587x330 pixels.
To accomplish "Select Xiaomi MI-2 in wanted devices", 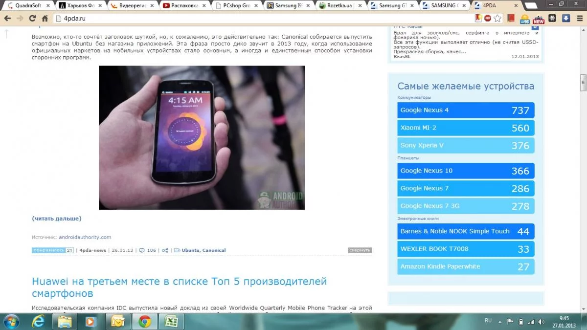I will [466, 128].
